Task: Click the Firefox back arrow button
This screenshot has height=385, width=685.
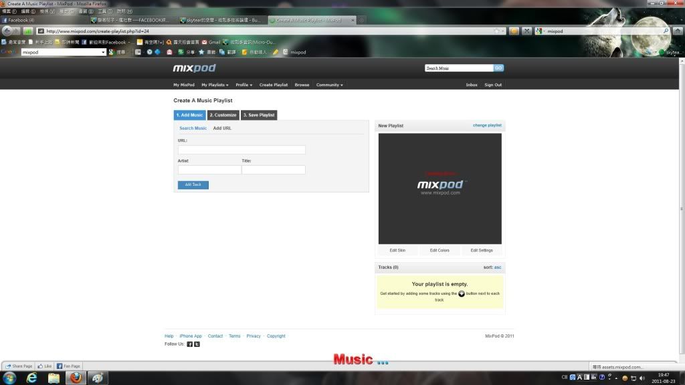Action: (7, 31)
